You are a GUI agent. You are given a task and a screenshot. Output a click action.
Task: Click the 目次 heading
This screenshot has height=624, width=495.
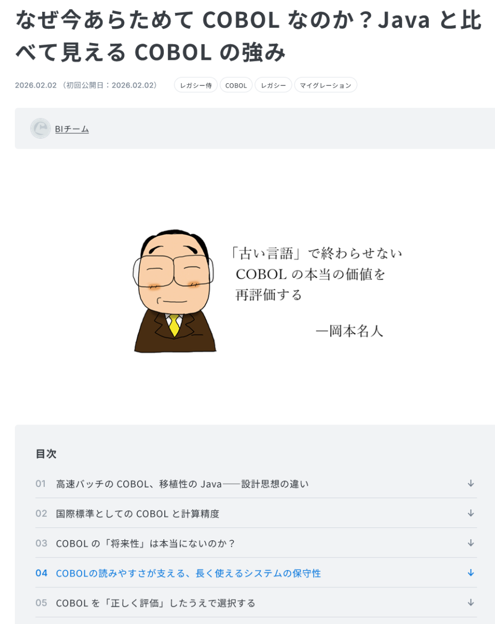pyautogui.click(x=46, y=454)
